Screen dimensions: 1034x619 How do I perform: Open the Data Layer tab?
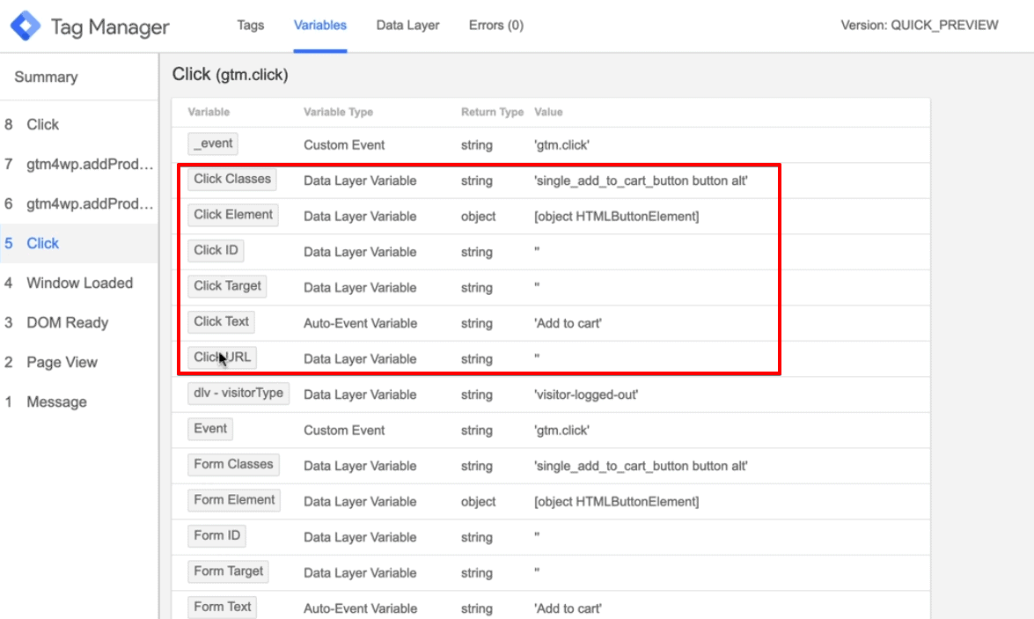(407, 25)
